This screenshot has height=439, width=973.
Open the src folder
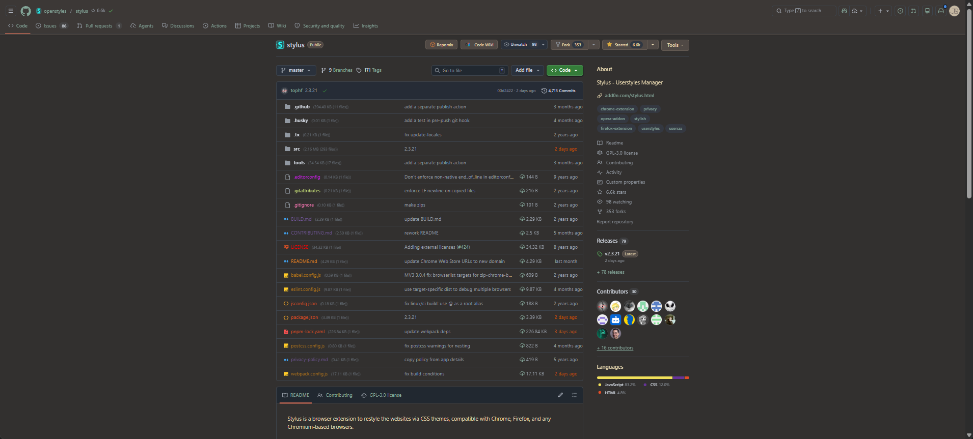pyautogui.click(x=296, y=149)
